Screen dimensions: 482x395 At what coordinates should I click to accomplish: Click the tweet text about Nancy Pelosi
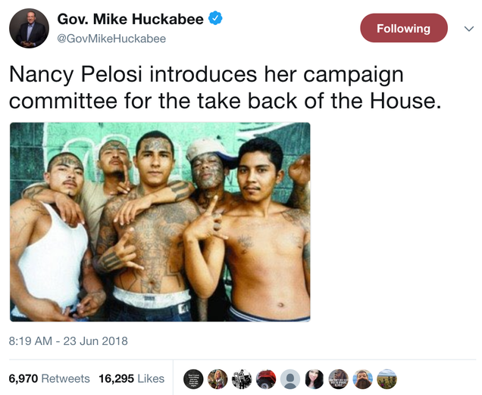click(x=225, y=88)
